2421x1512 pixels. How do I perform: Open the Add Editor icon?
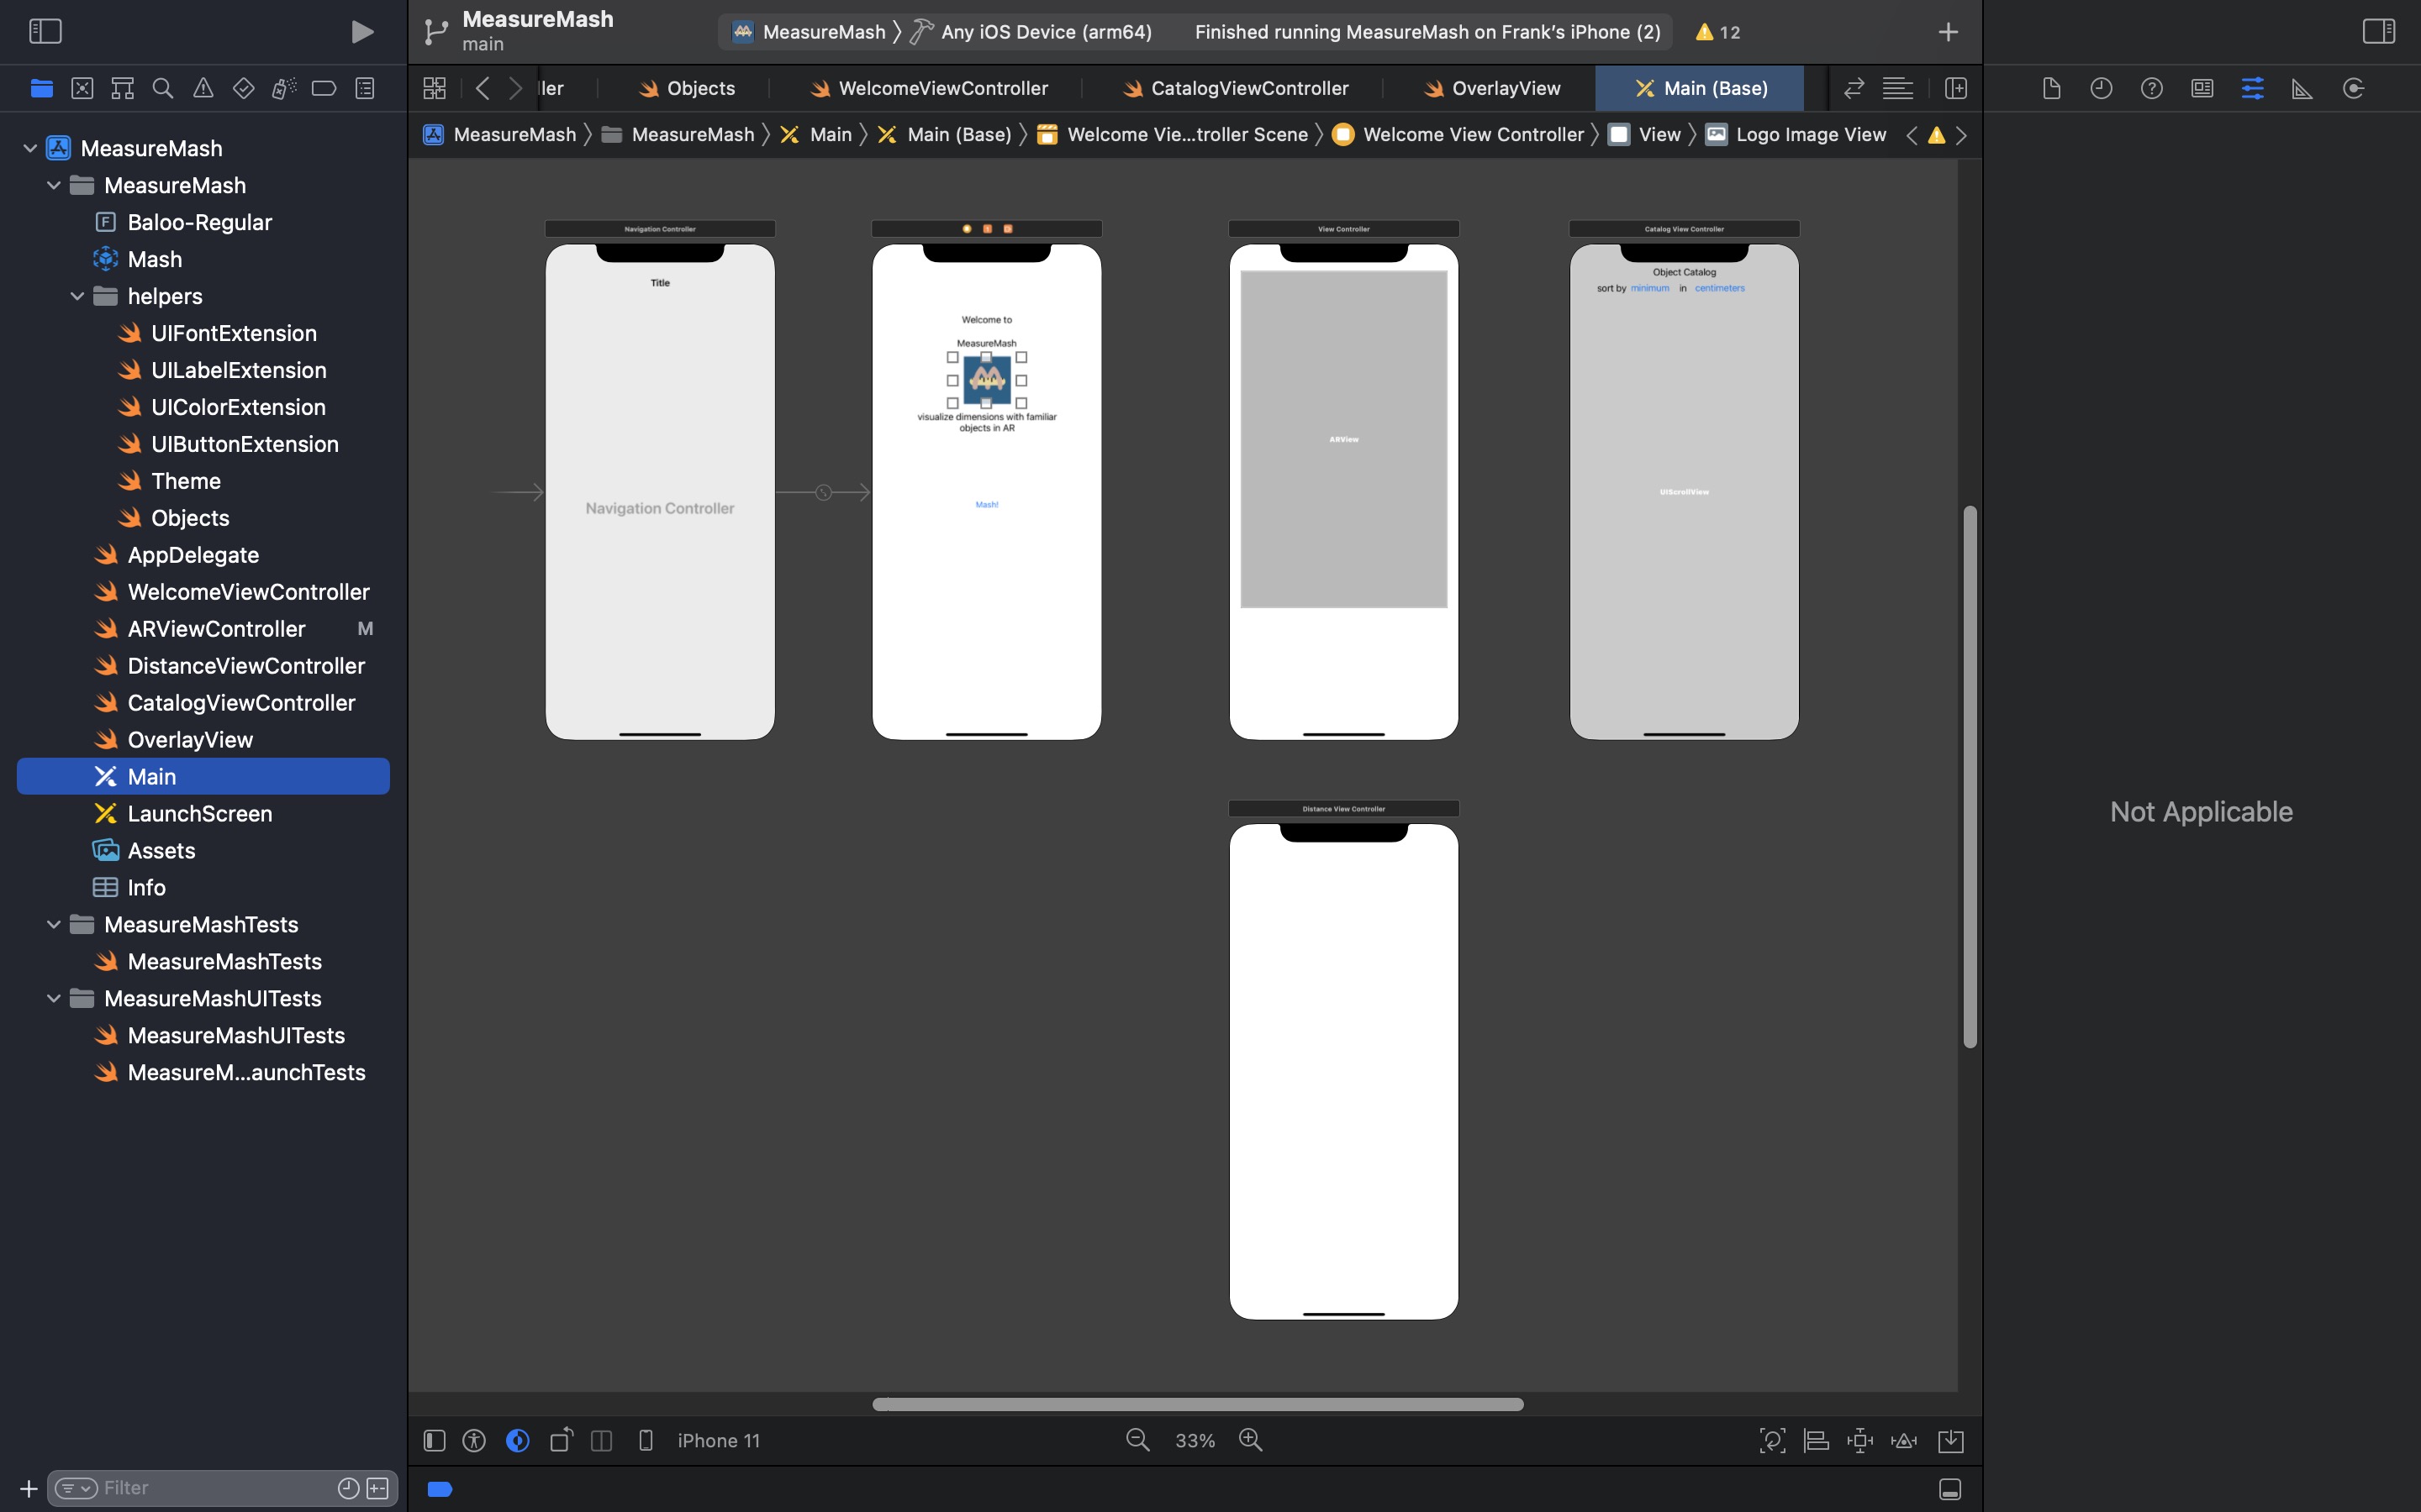1956,88
